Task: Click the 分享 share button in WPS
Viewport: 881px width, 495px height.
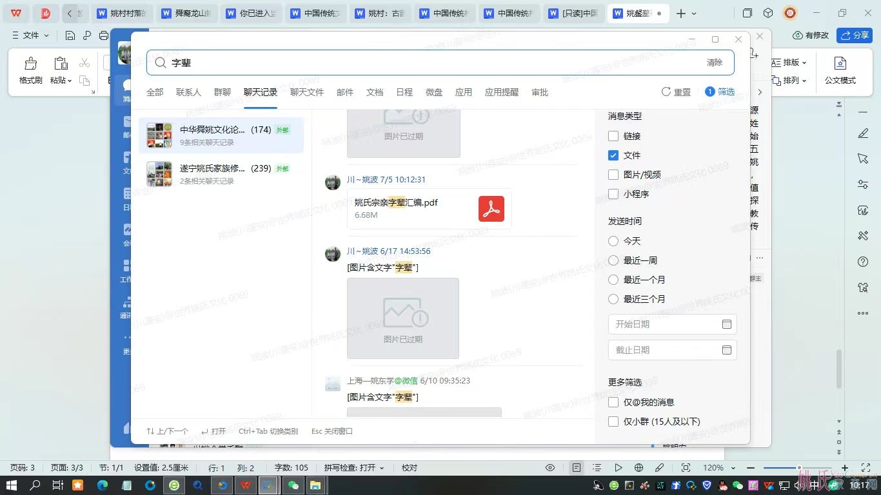Action: (x=854, y=35)
